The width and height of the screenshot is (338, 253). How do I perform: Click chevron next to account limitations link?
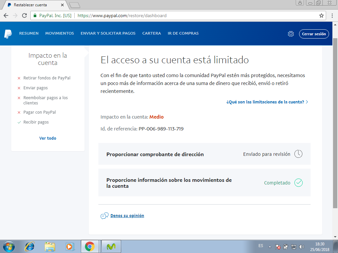click(x=307, y=102)
